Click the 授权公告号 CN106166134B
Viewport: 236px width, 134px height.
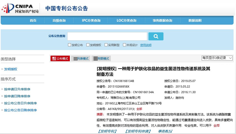pos(123,81)
